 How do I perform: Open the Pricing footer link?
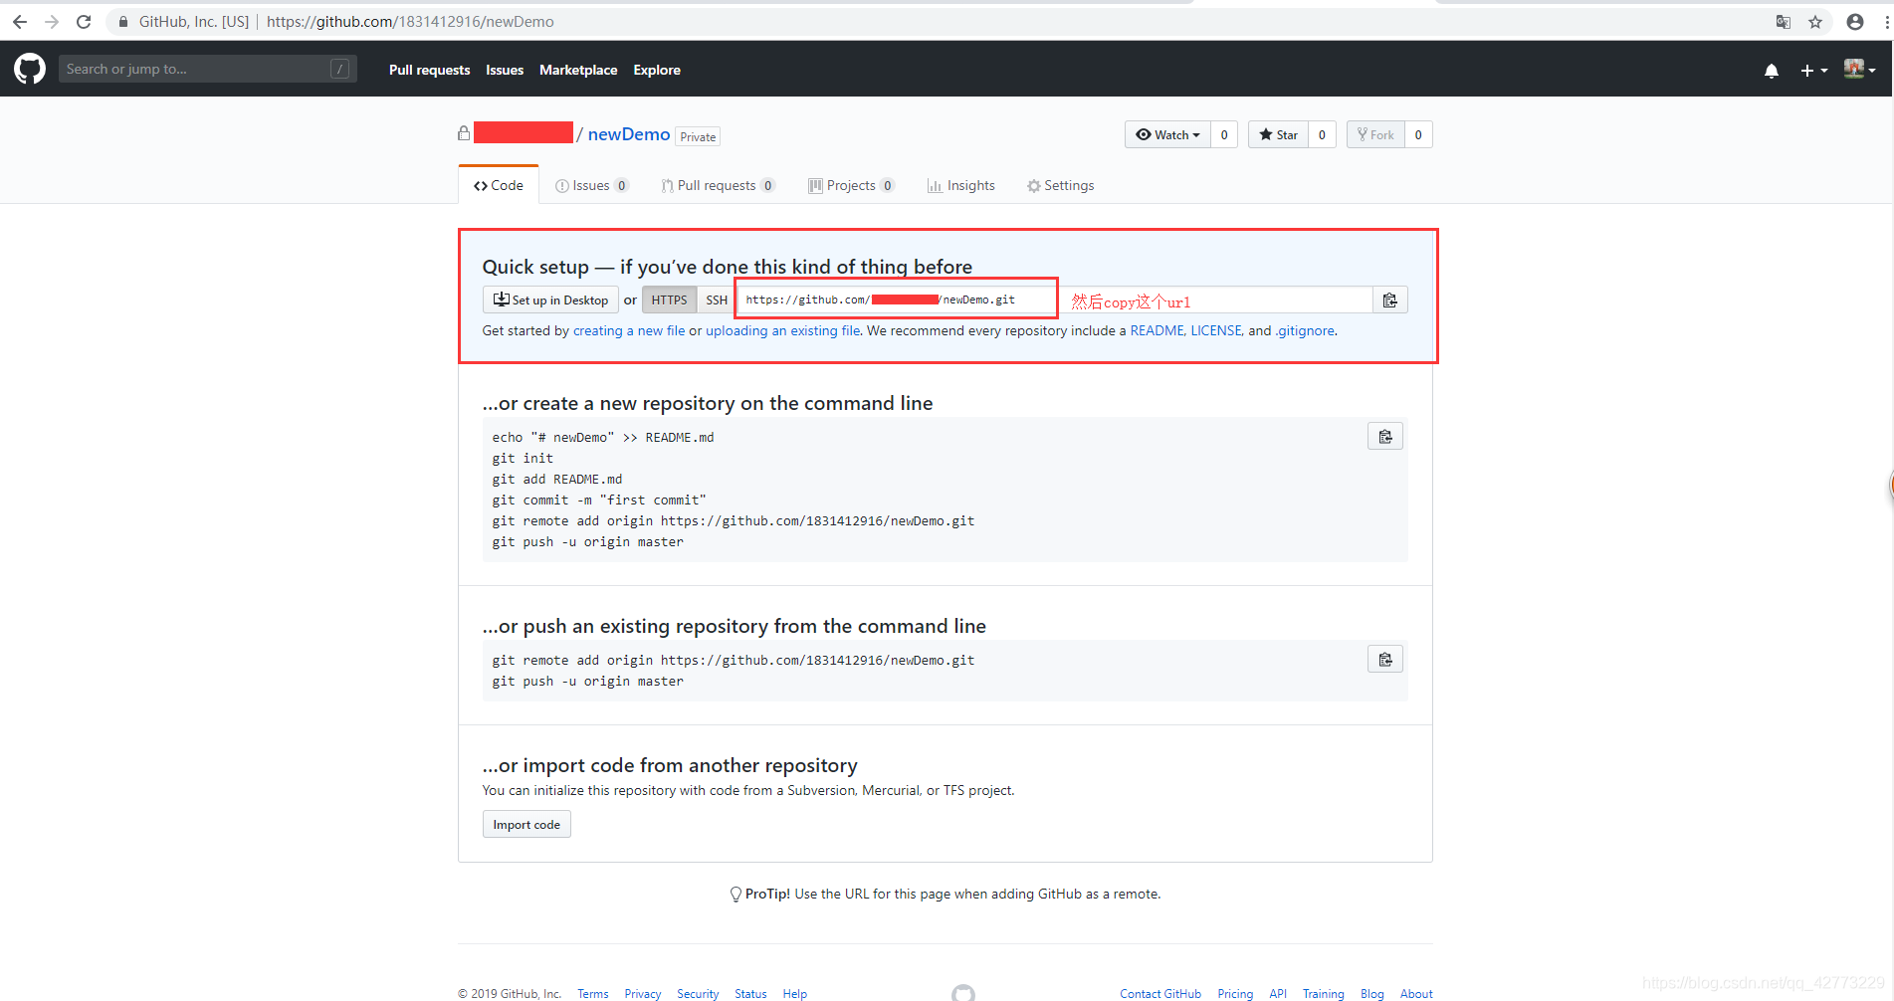(1235, 993)
